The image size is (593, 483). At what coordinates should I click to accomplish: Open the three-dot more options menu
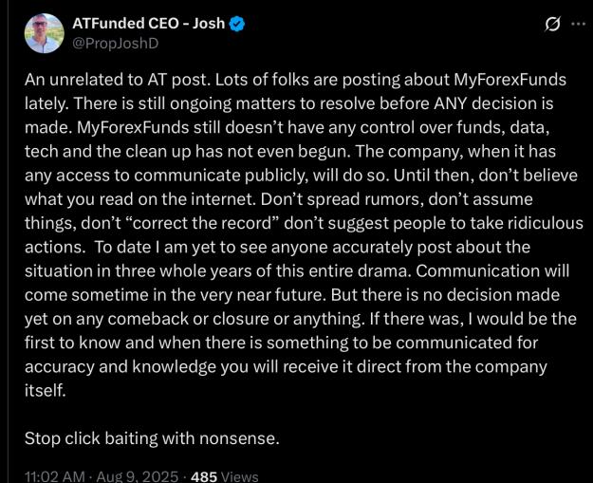578,25
